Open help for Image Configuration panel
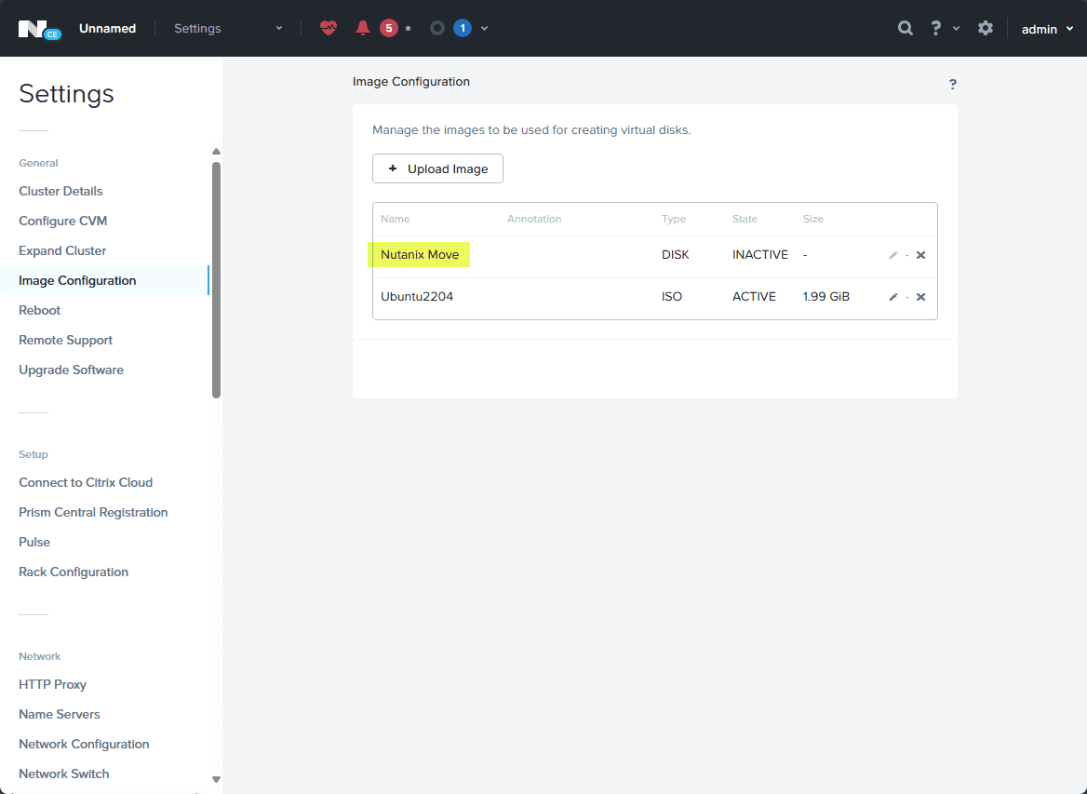The height and width of the screenshot is (794, 1087). point(952,84)
